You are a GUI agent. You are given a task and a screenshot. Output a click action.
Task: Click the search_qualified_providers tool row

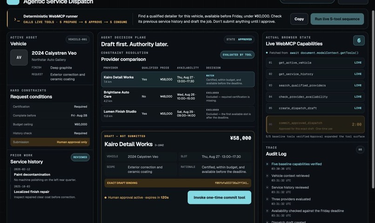pos(315,85)
